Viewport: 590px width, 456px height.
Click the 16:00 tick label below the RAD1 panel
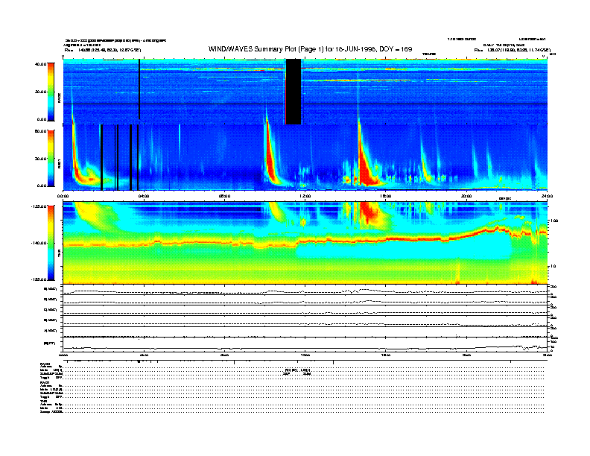point(386,196)
